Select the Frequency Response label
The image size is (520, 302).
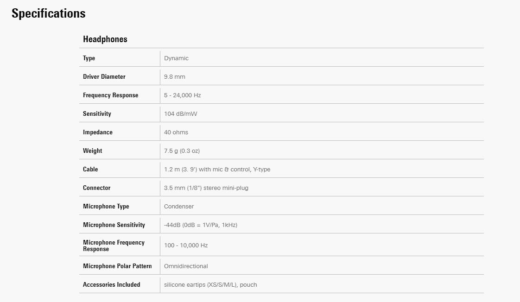110,95
